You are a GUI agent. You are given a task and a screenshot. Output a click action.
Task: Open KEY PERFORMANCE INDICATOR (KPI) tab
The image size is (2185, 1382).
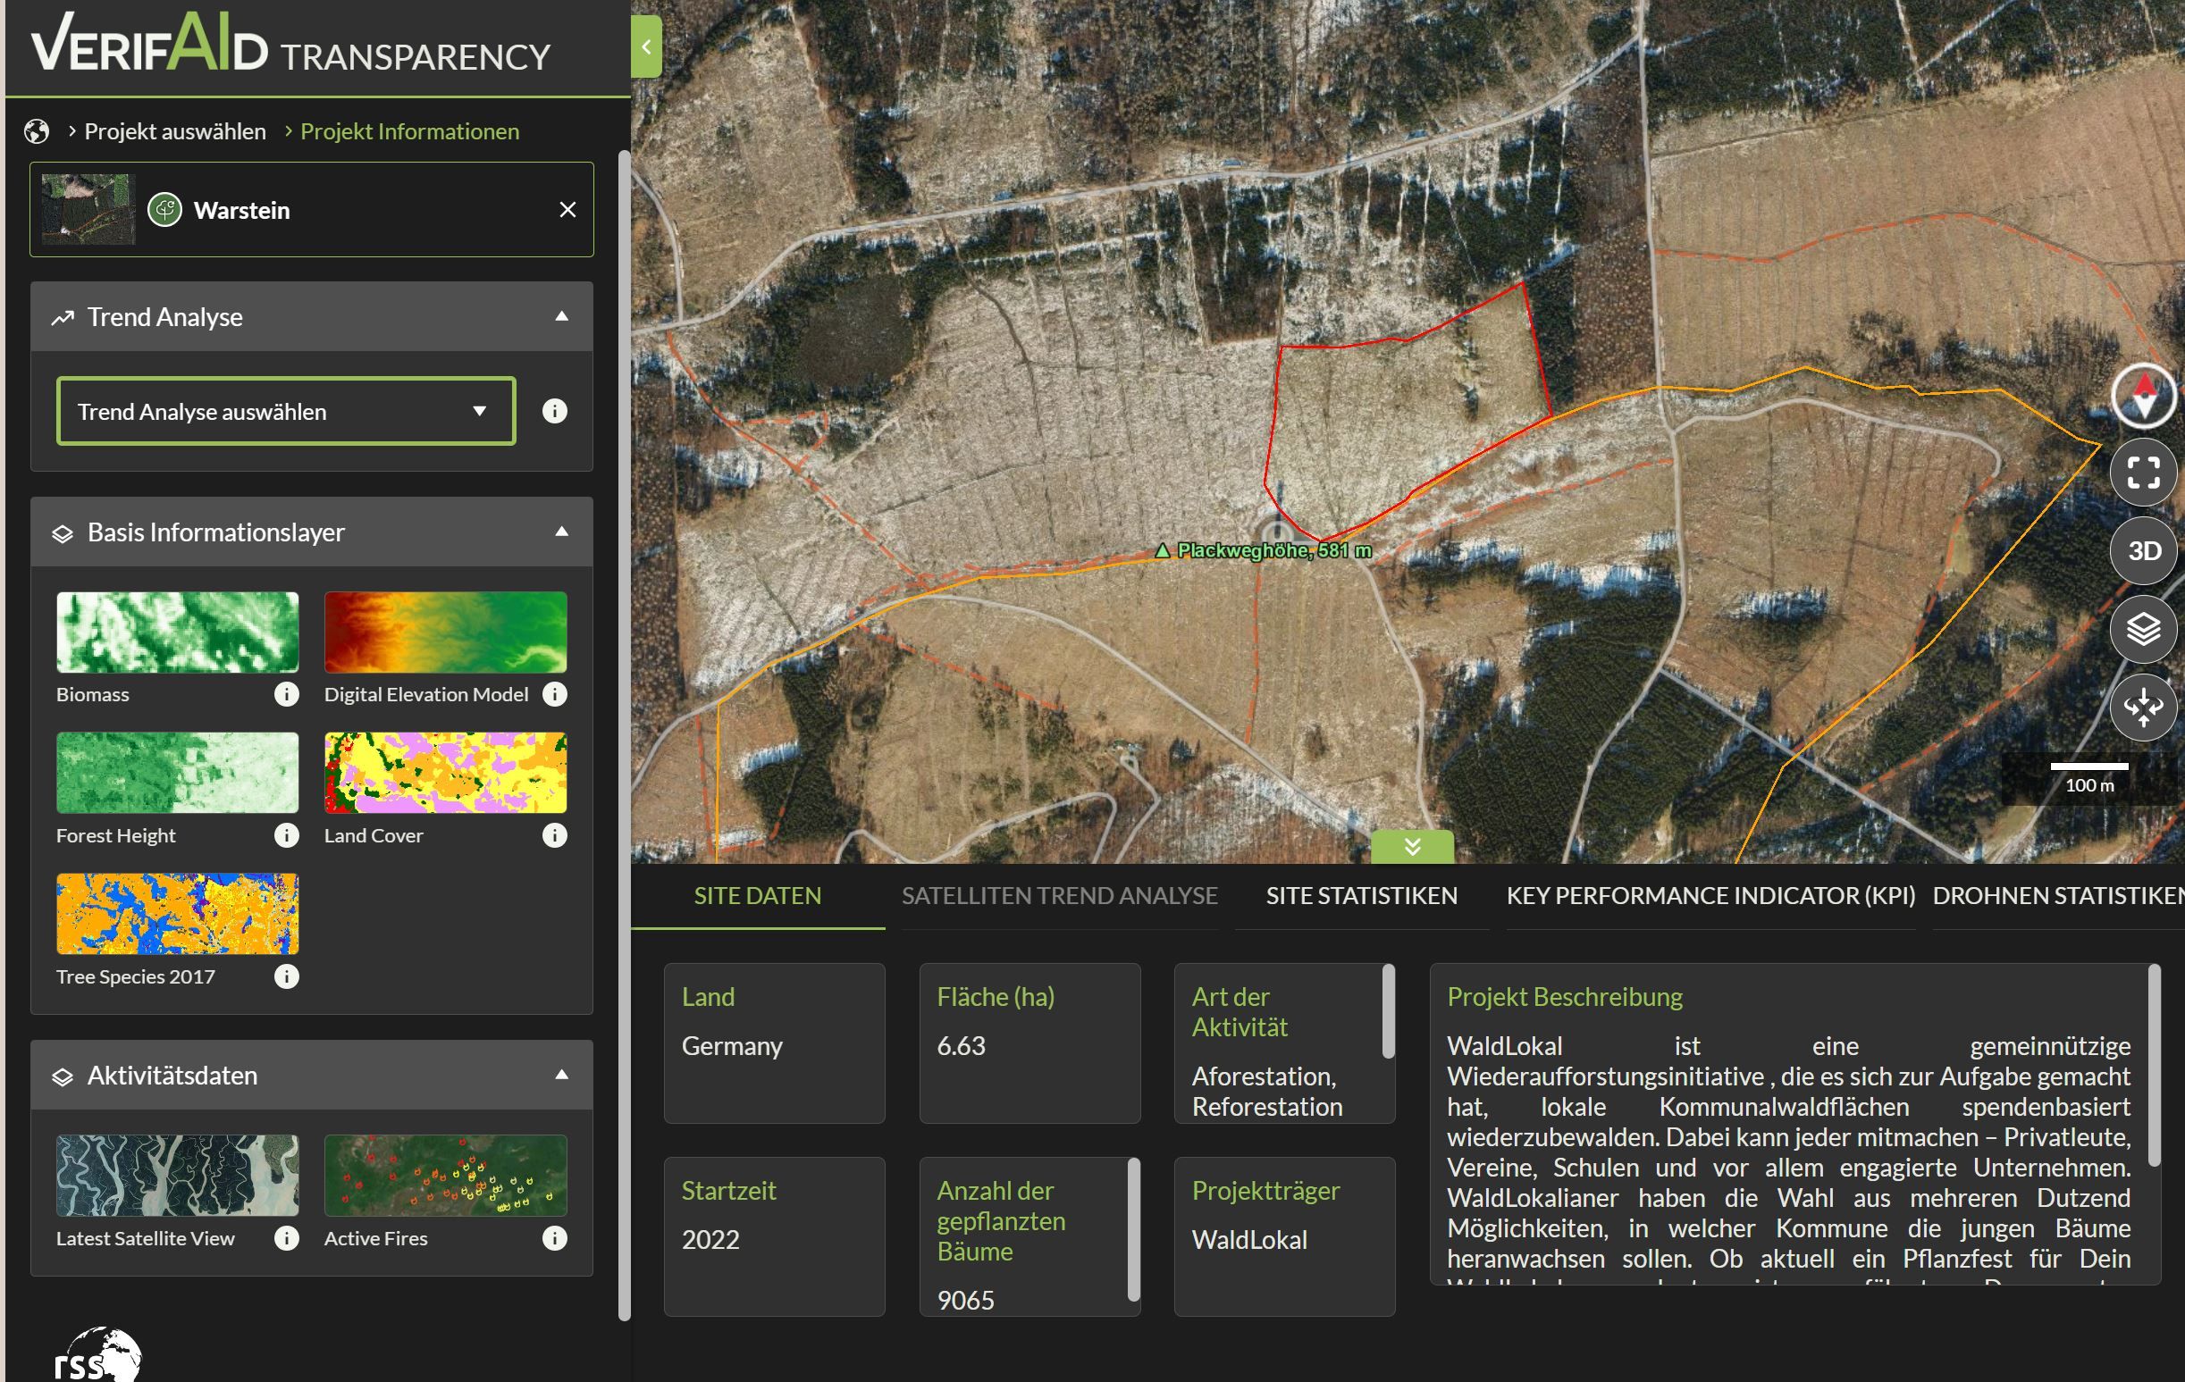pos(1710,896)
